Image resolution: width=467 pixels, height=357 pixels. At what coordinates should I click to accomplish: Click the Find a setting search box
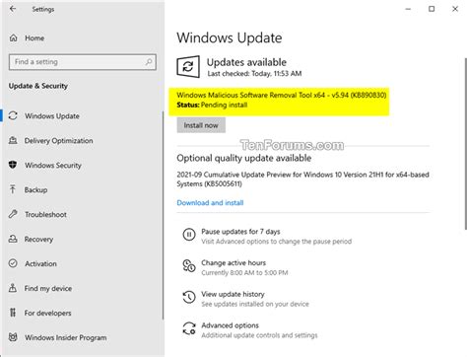(83, 62)
